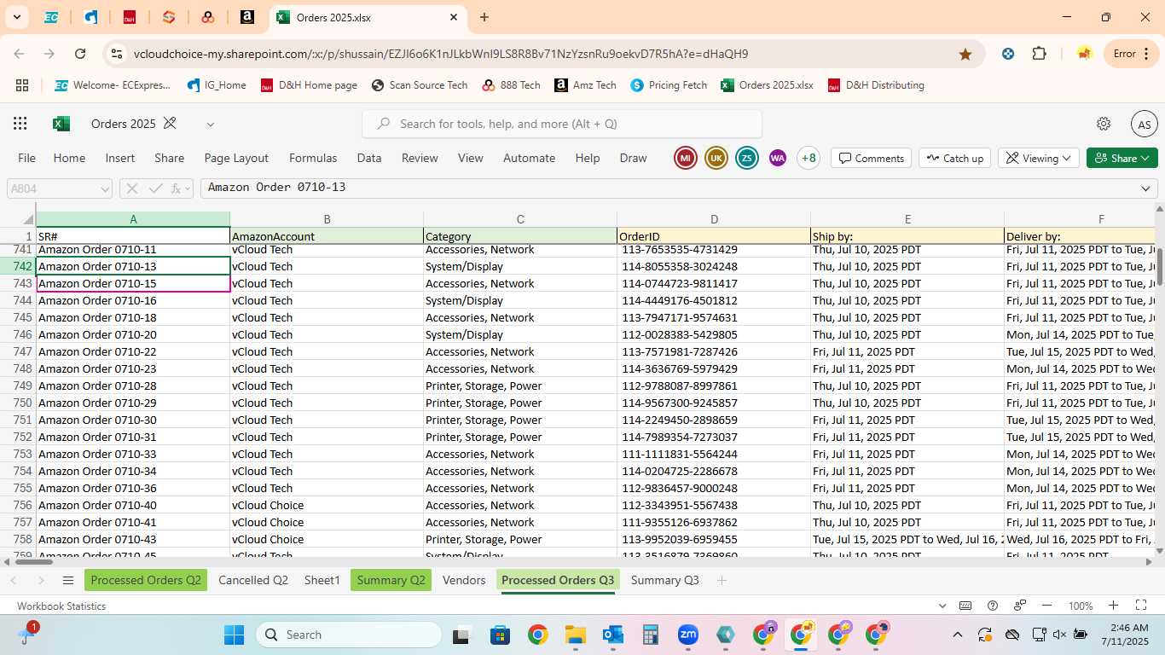Expand the formula bar
Screen dimensions: 1165x655
[x=1146, y=188]
